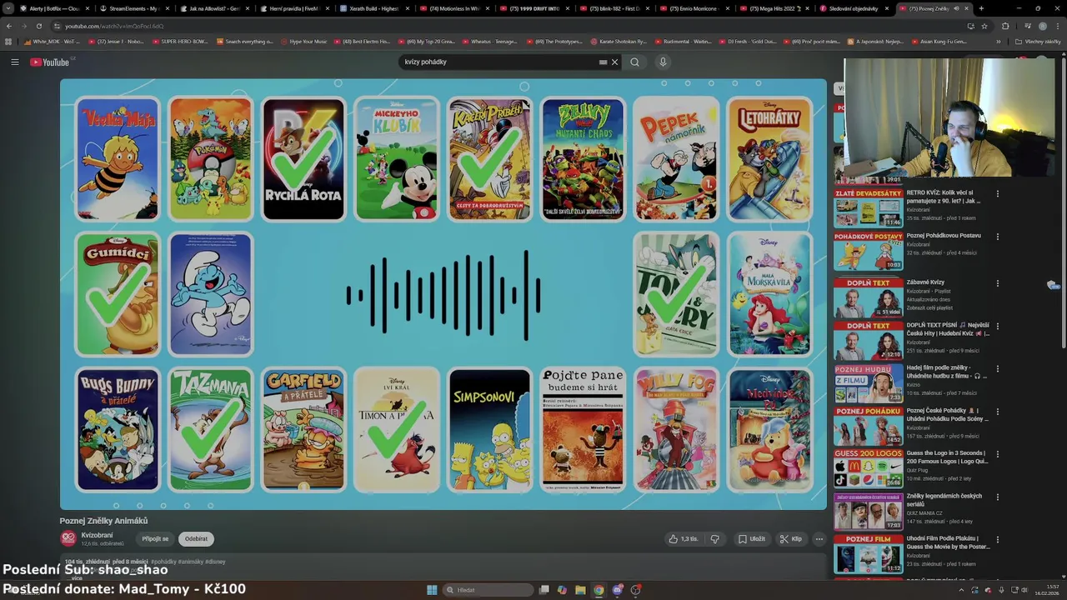
Task: Open File Explorer from the taskbar
Action: click(x=580, y=590)
